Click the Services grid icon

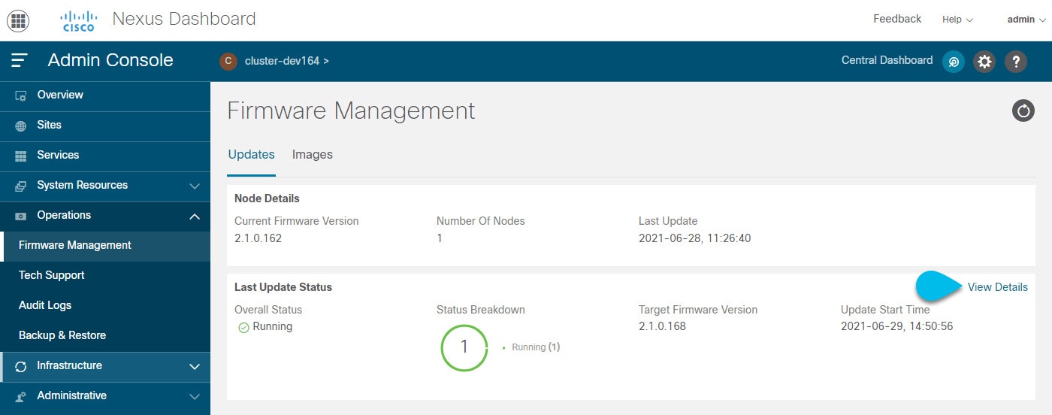click(21, 156)
